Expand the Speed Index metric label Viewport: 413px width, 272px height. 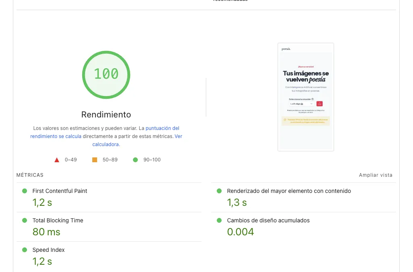click(48, 250)
